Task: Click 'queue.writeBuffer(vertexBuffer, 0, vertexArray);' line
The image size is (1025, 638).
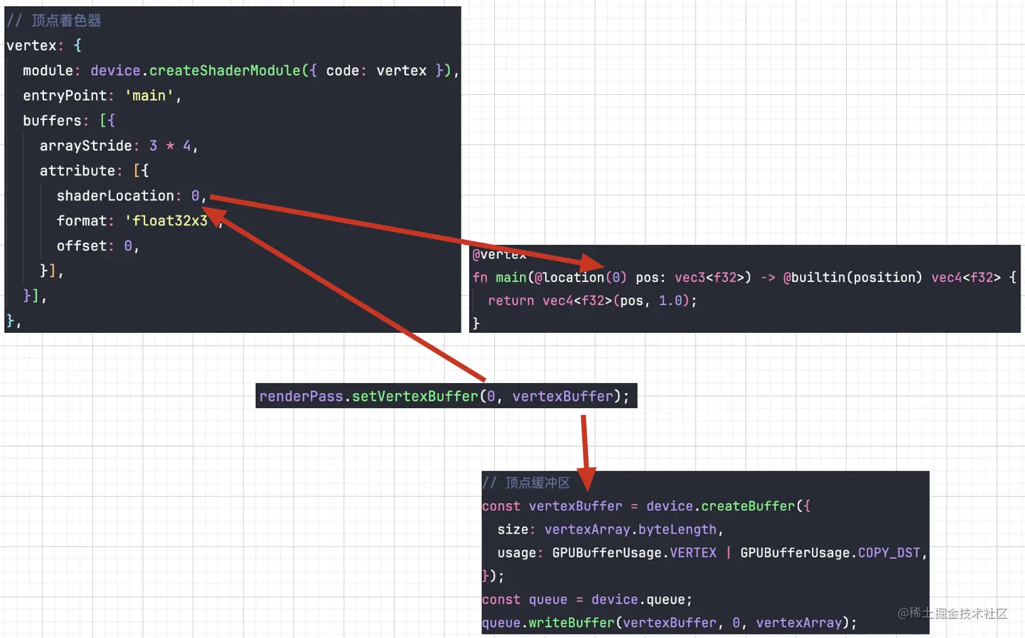Action: (669, 622)
